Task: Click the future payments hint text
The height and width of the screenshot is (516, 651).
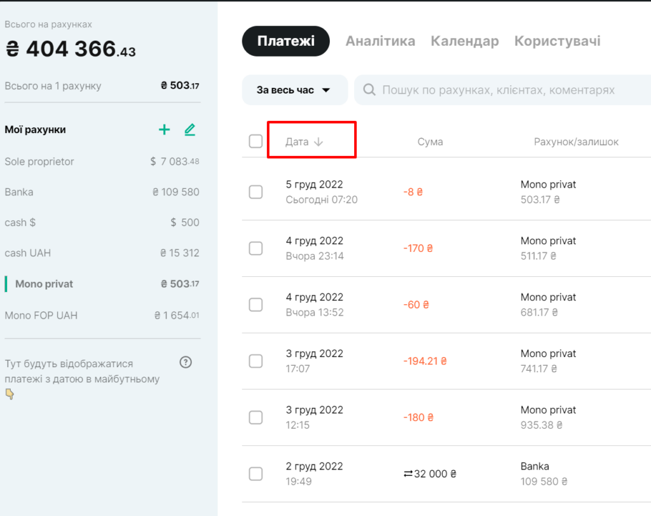Action: (x=82, y=372)
